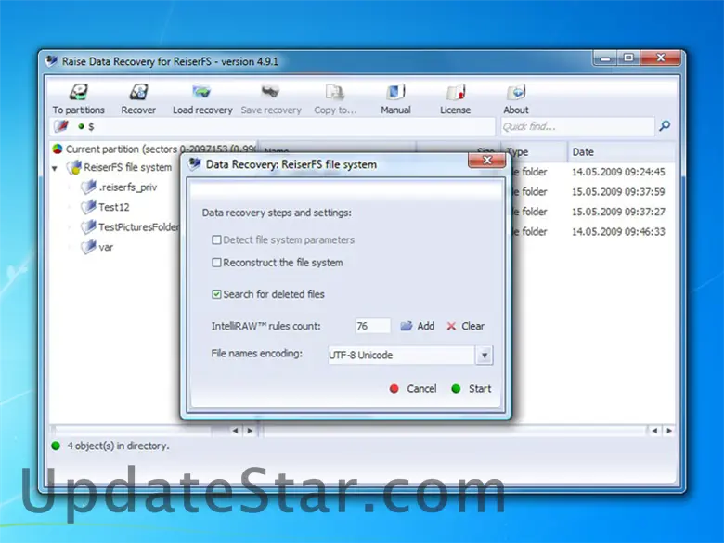This screenshot has height=543, width=724.
Task: Collapse the ReiserFS file system tree node
Action: click(x=55, y=168)
